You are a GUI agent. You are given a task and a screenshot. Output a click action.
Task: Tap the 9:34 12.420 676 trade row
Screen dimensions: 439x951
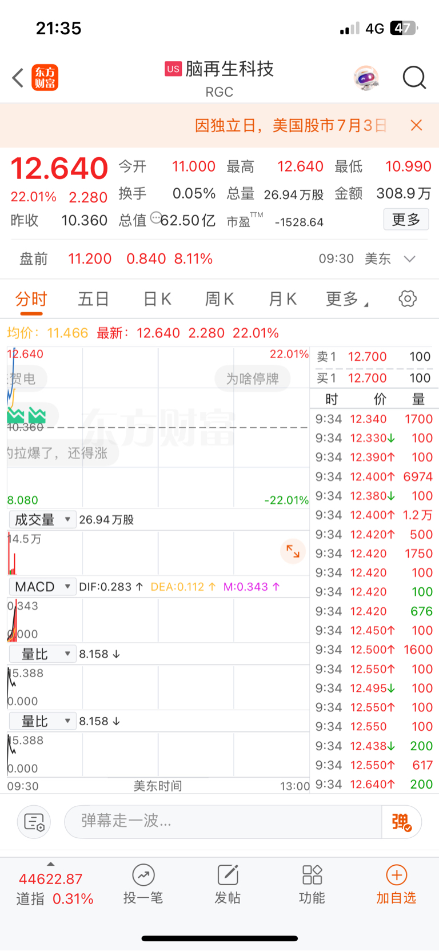tap(374, 611)
